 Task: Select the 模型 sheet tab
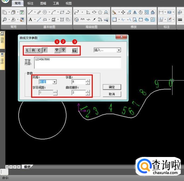27,167
